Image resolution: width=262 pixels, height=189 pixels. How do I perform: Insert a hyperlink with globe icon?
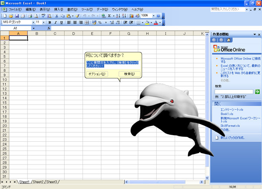[103, 16]
